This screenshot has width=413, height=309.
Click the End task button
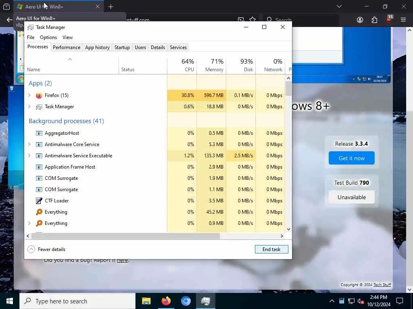click(271, 249)
